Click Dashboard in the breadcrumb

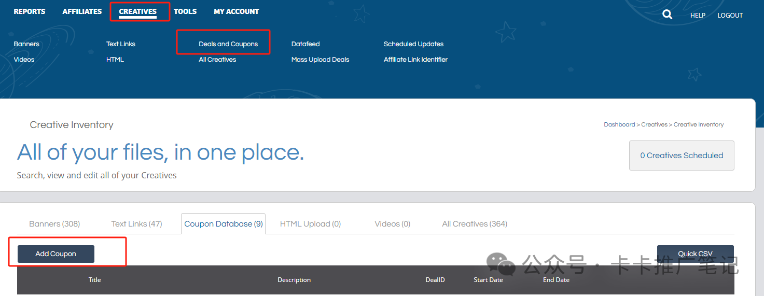[619, 125]
